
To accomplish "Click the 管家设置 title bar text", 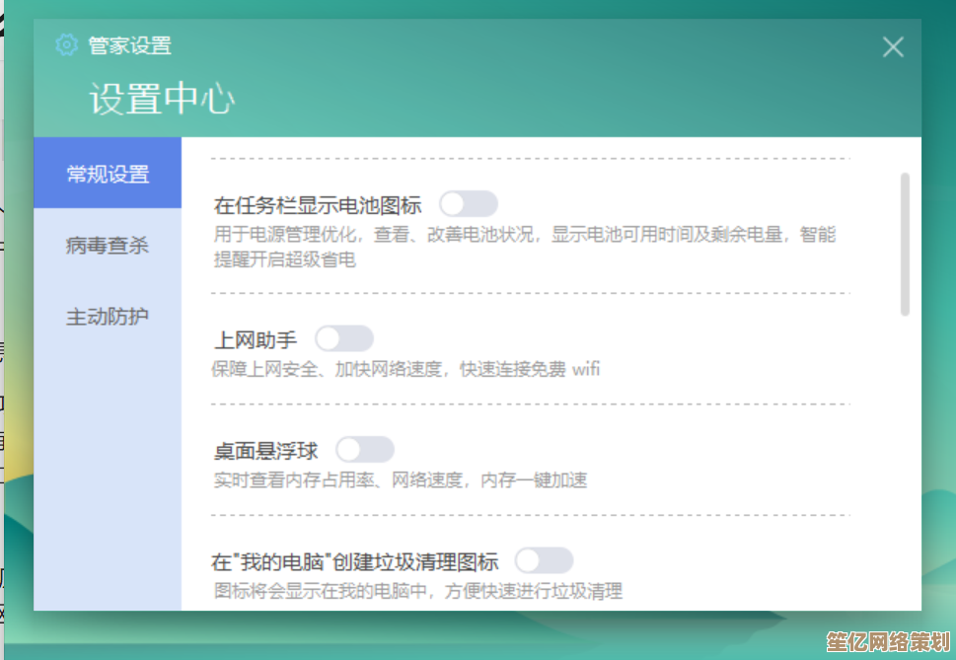I will (x=130, y=45).
